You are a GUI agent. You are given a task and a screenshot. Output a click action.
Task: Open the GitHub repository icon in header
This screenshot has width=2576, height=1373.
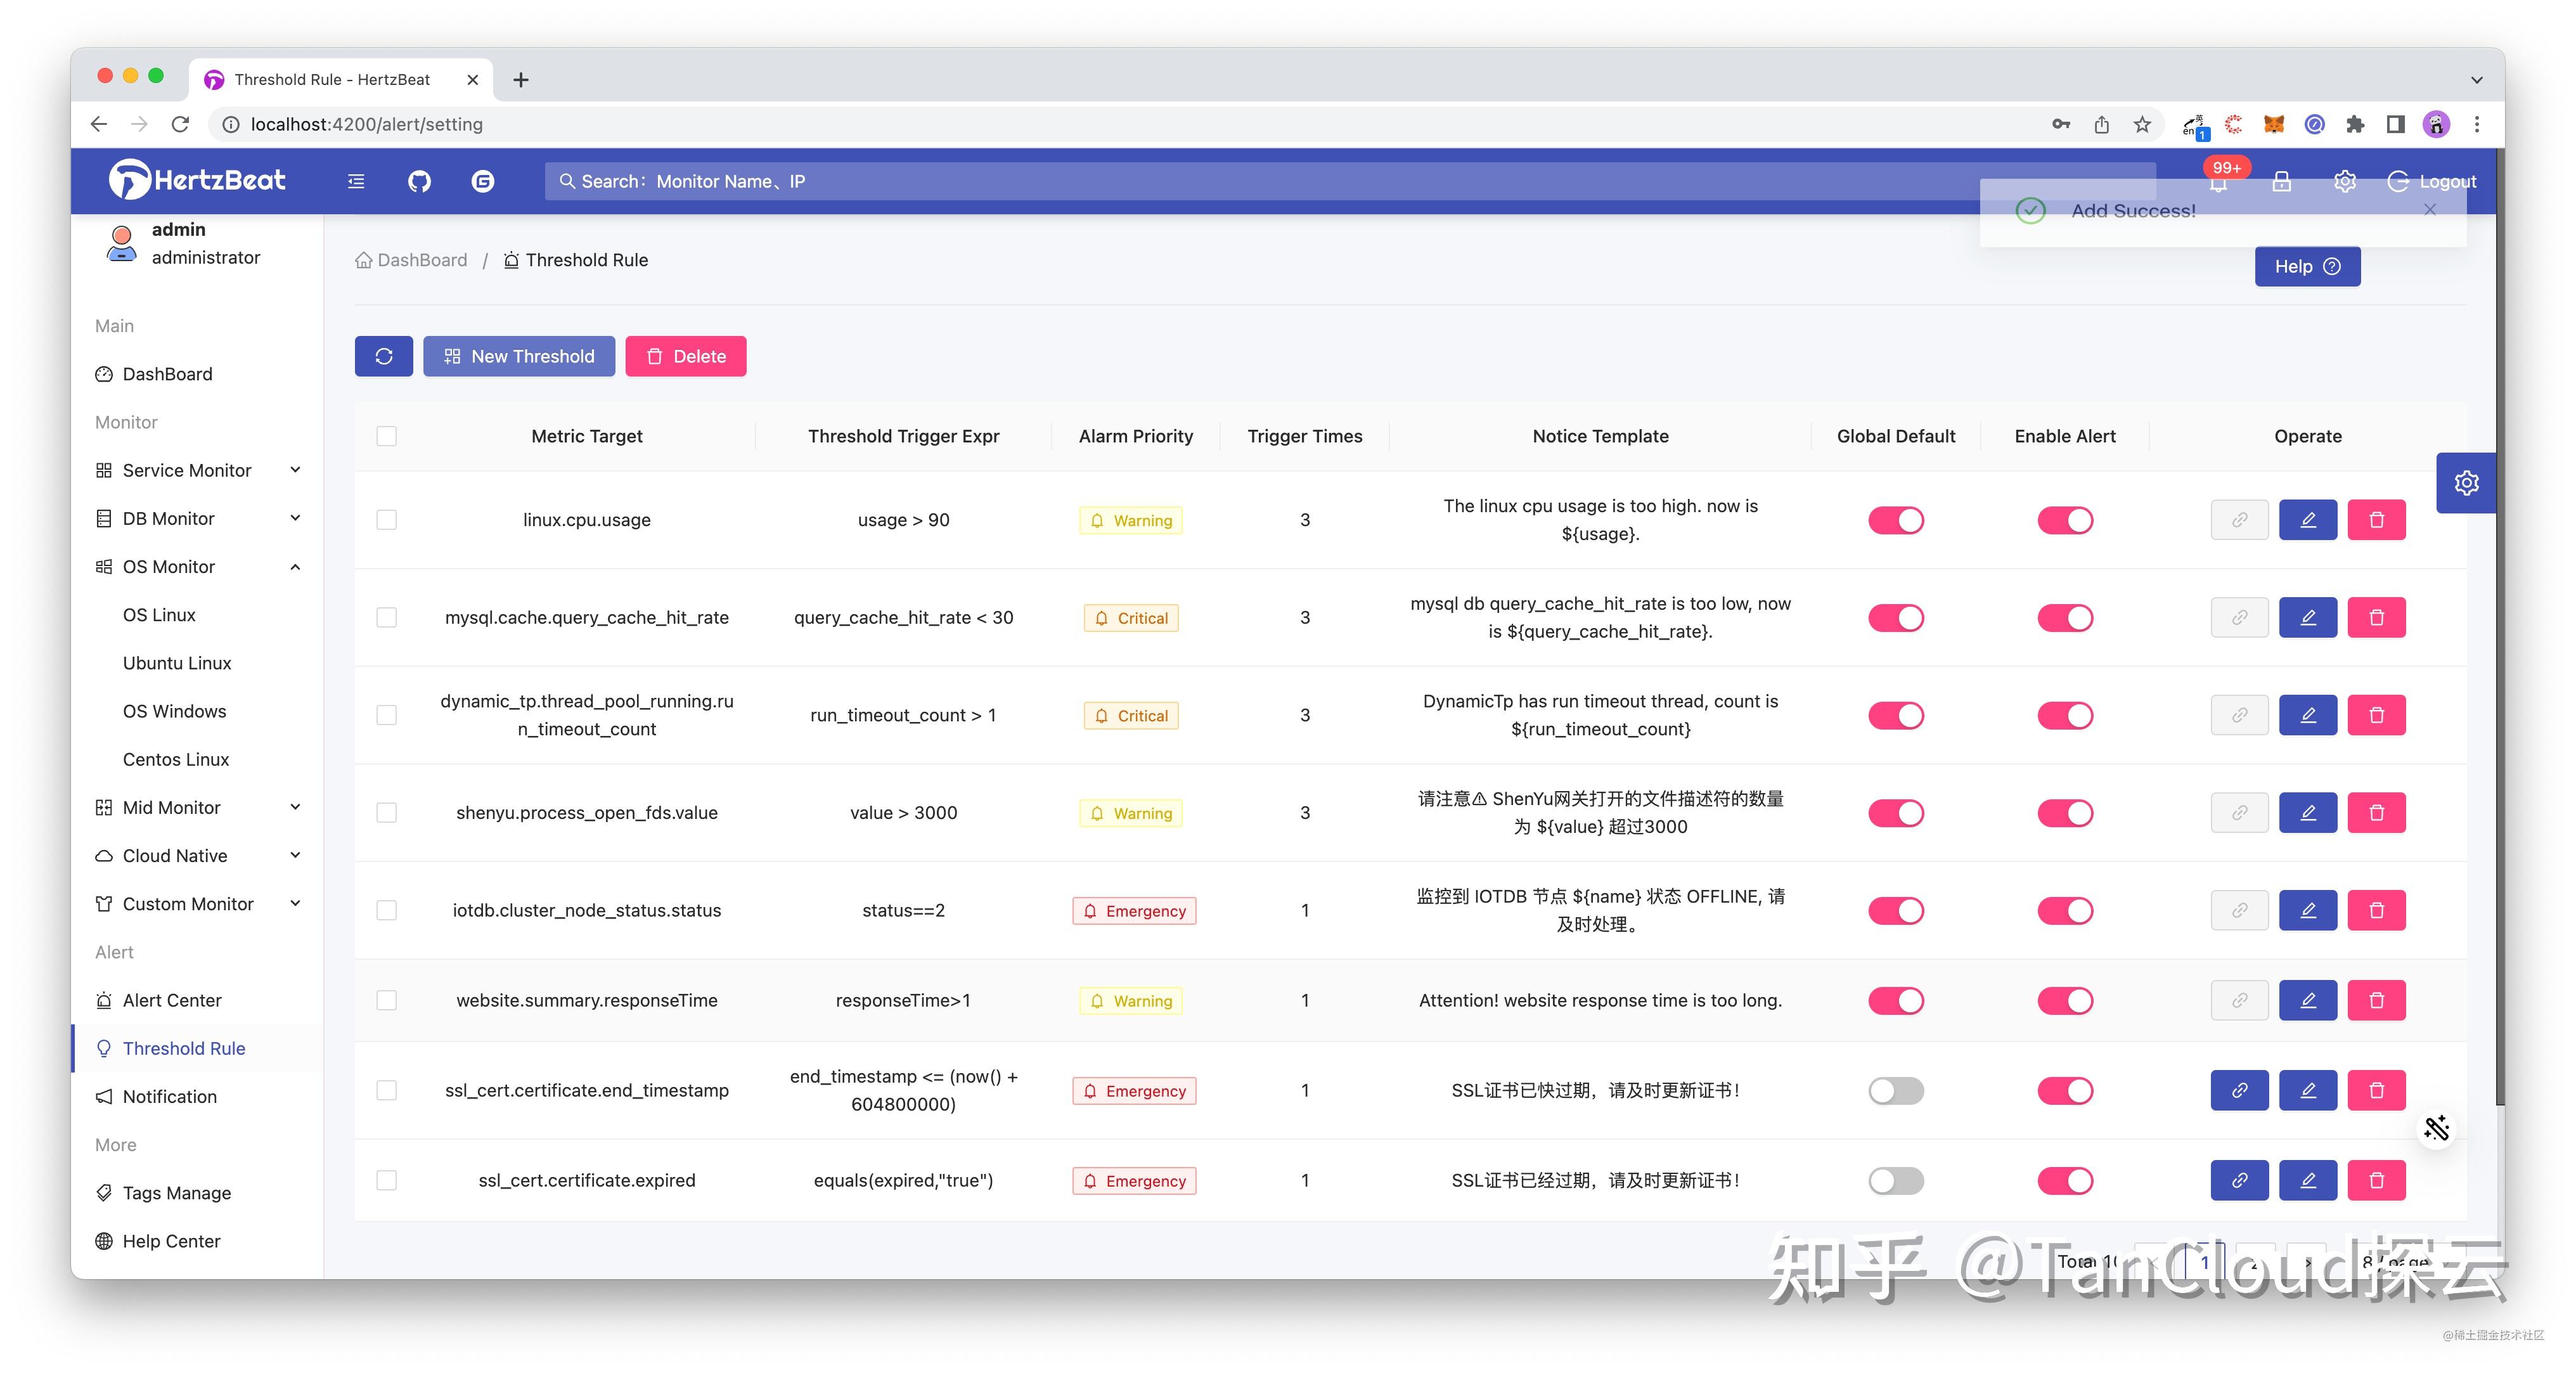[419, 181]
